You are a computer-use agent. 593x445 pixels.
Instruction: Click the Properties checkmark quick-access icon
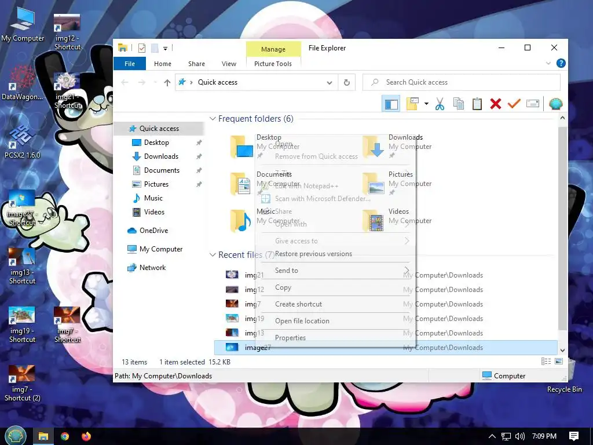142,48
